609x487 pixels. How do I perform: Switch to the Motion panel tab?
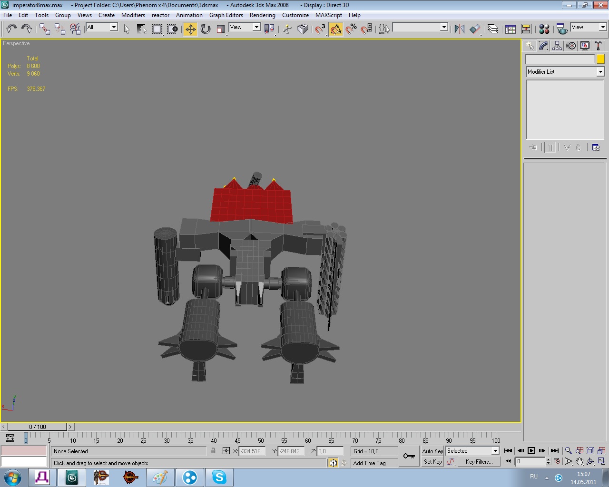[571, 46]
